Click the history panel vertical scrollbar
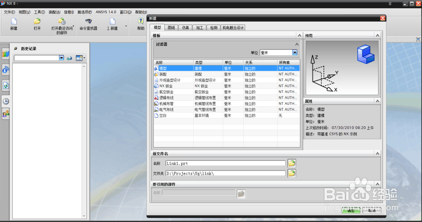422x222 pixels. [84, 141]
